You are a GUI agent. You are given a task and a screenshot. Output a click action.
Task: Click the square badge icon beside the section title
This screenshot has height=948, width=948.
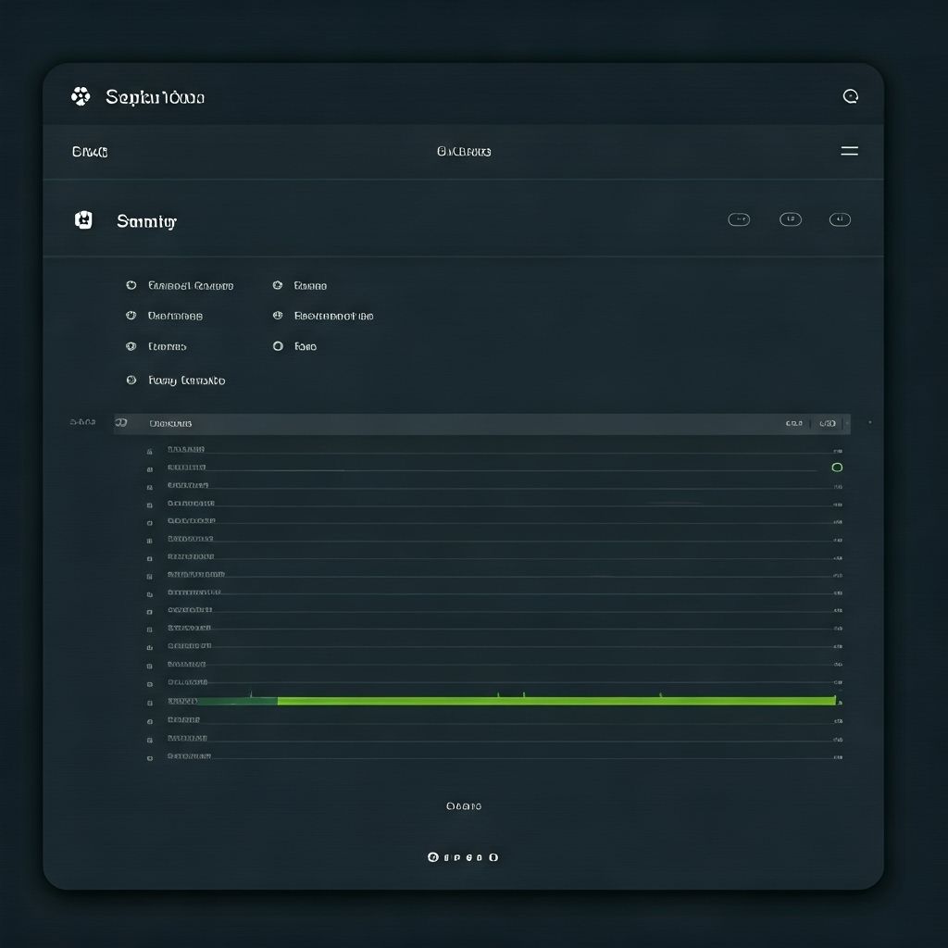click(83, 220)
